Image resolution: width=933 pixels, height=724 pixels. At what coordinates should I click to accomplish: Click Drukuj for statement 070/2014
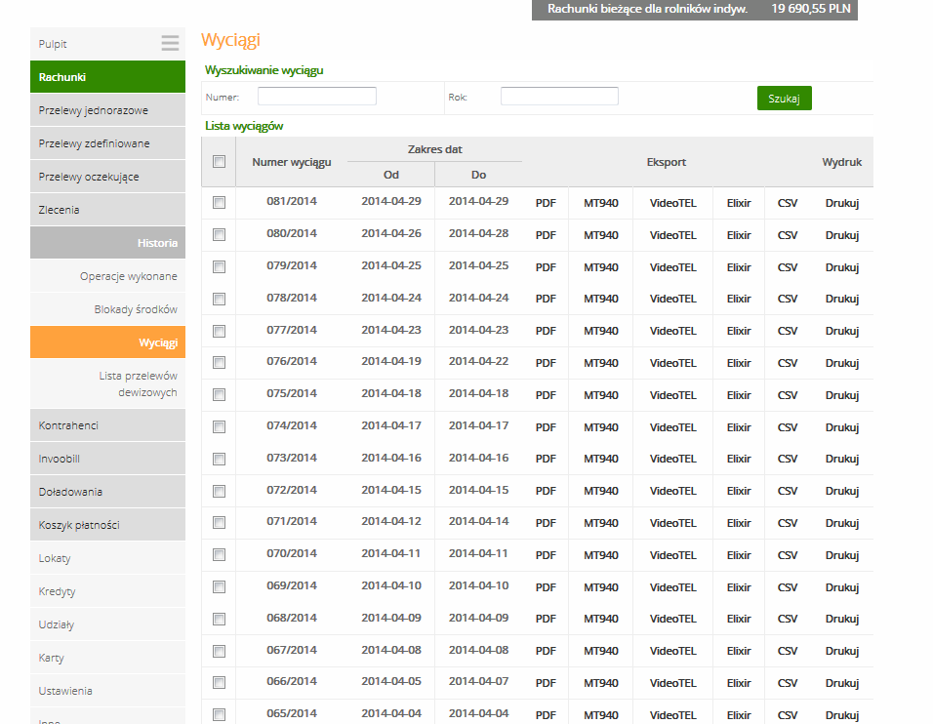(x=842, y=555)
